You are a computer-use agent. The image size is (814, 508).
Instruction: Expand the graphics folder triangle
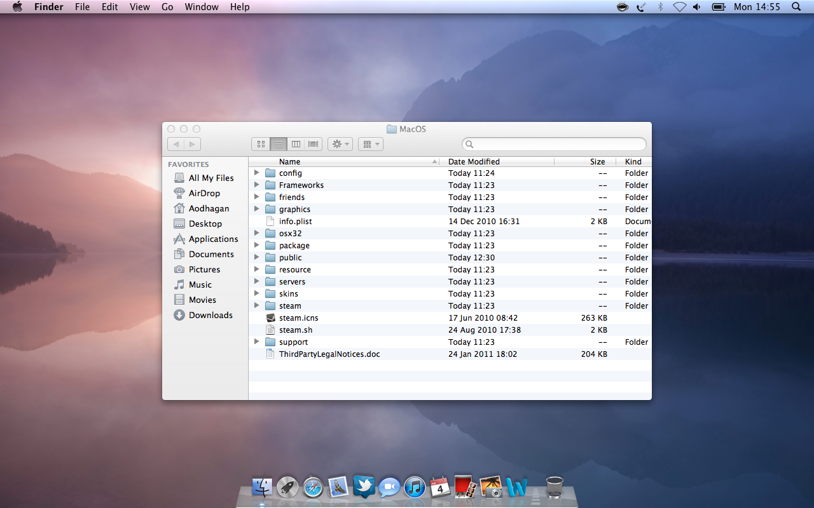pos(256,209)
